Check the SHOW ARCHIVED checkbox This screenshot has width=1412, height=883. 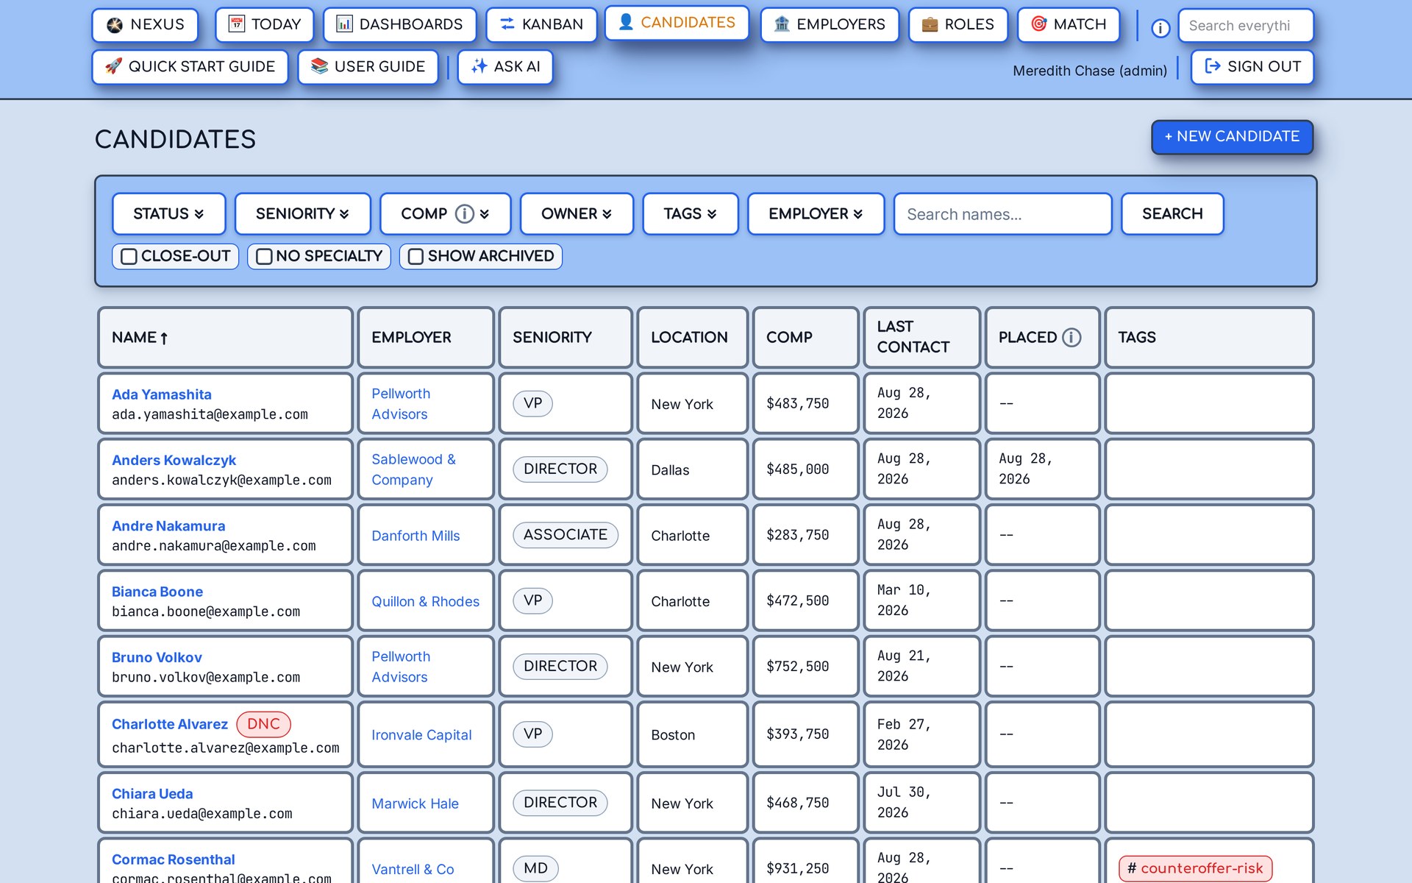tap(416, 256)
